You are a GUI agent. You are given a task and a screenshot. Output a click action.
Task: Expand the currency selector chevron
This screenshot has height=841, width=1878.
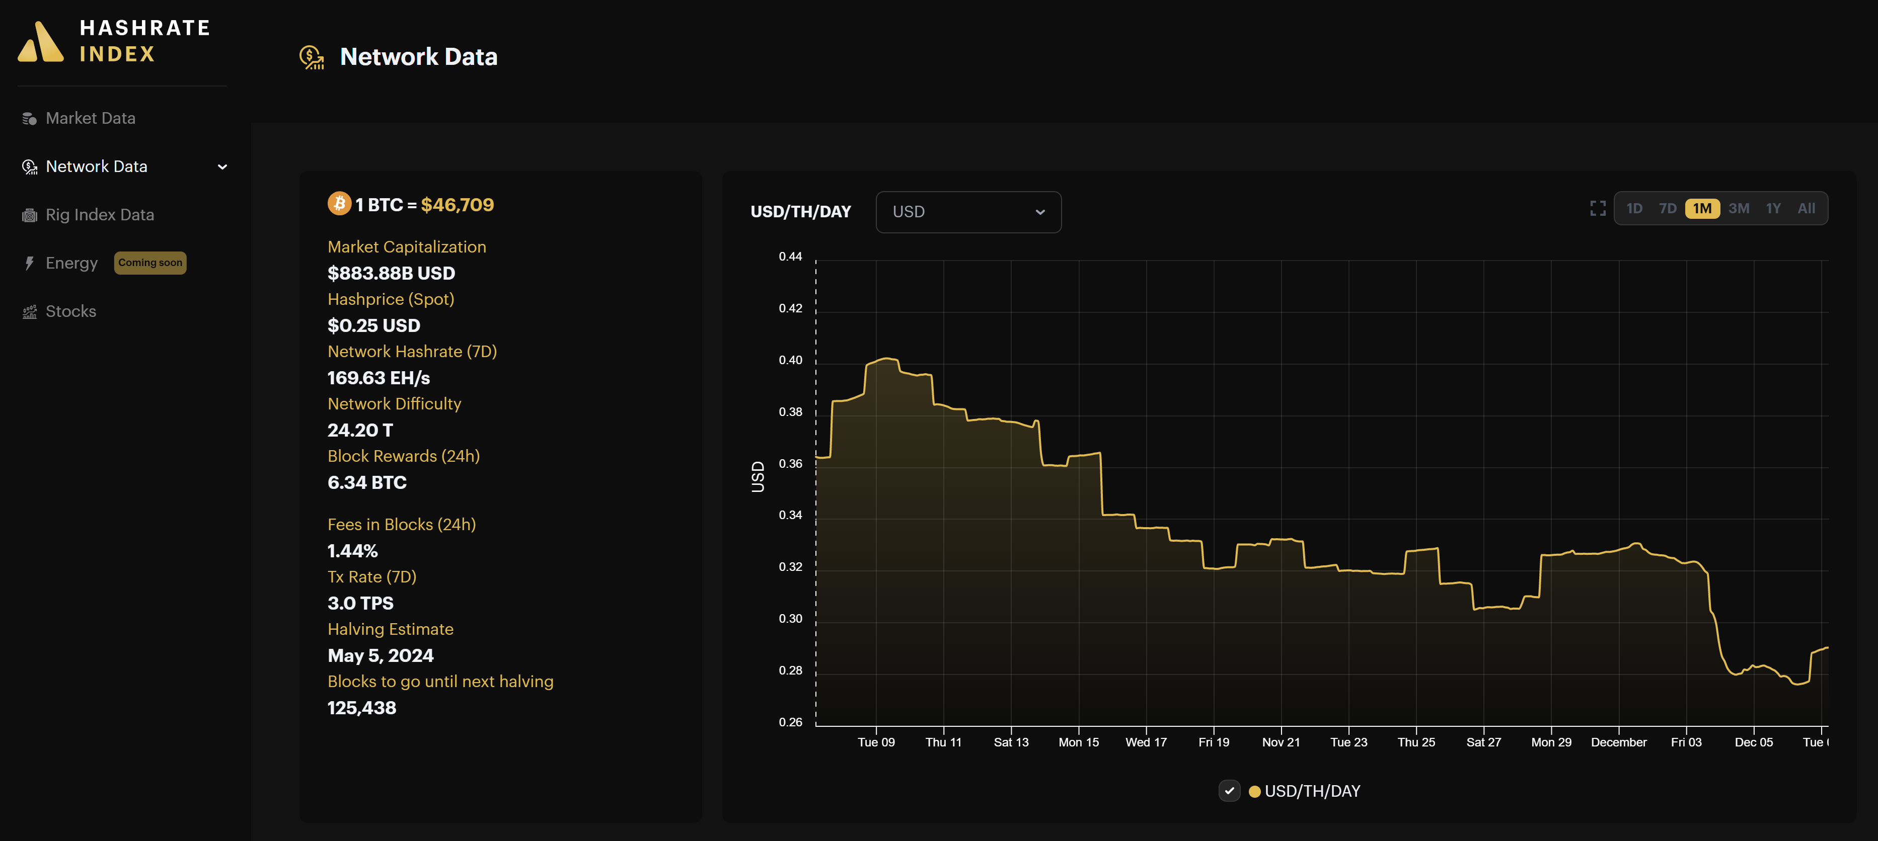click(1041, 212)
